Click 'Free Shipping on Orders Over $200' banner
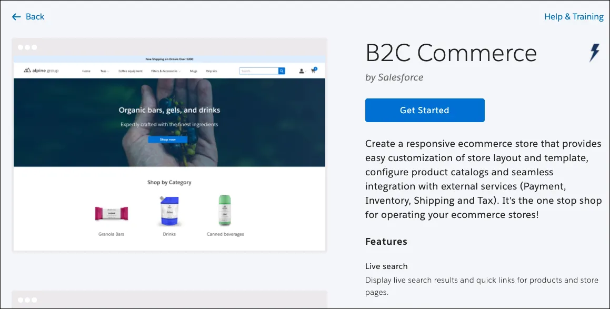The height and width of the screenshot is (309, 610). [169, 59]
